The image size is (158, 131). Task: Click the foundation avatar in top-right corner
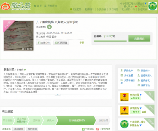click(x=152, y=6)
